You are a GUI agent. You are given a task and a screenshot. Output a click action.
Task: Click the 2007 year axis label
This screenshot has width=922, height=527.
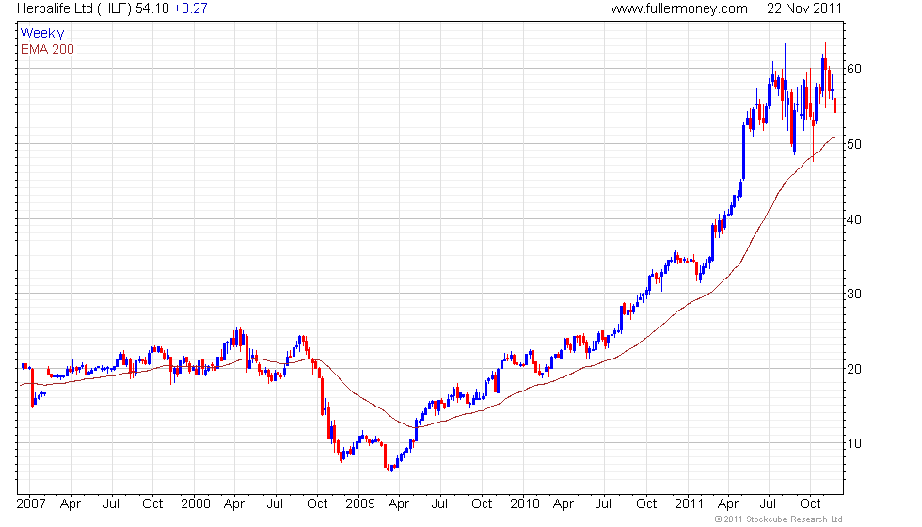(31, 504)
